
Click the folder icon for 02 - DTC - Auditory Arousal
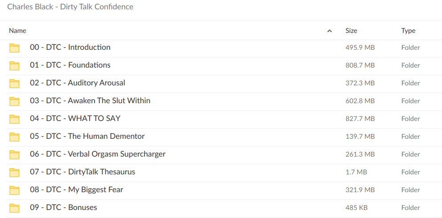tap(14, 84)
